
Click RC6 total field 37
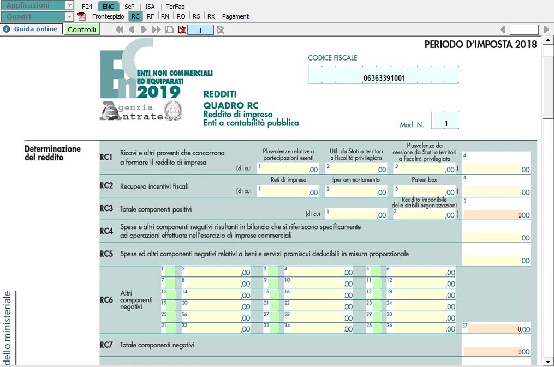[x=496, y=328]
